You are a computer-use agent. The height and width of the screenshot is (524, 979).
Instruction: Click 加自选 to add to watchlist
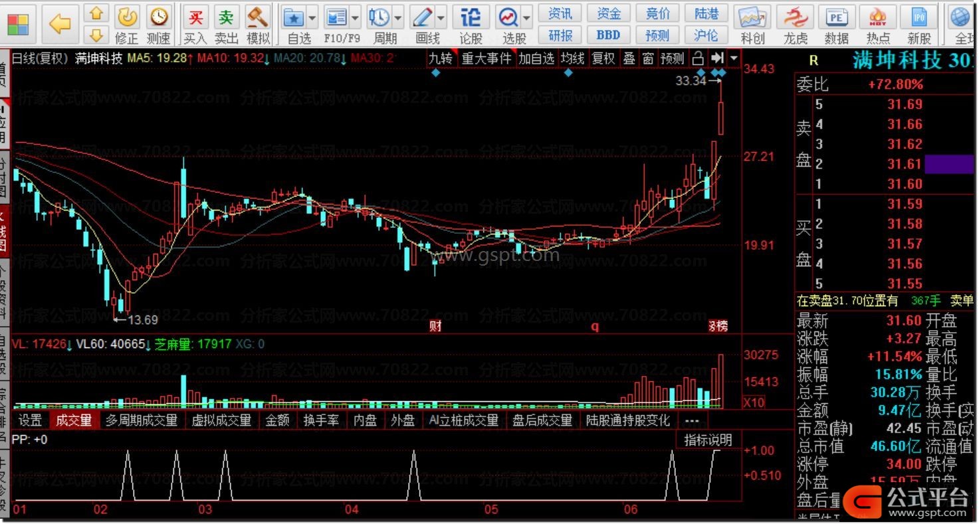(536, 58)
